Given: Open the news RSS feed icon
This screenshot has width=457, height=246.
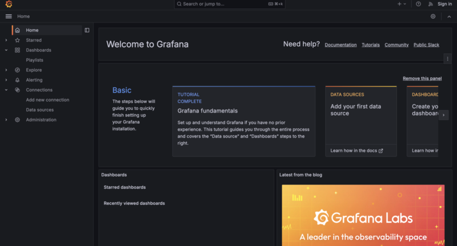Looking at the screenshot, I should tap(431, 4).
